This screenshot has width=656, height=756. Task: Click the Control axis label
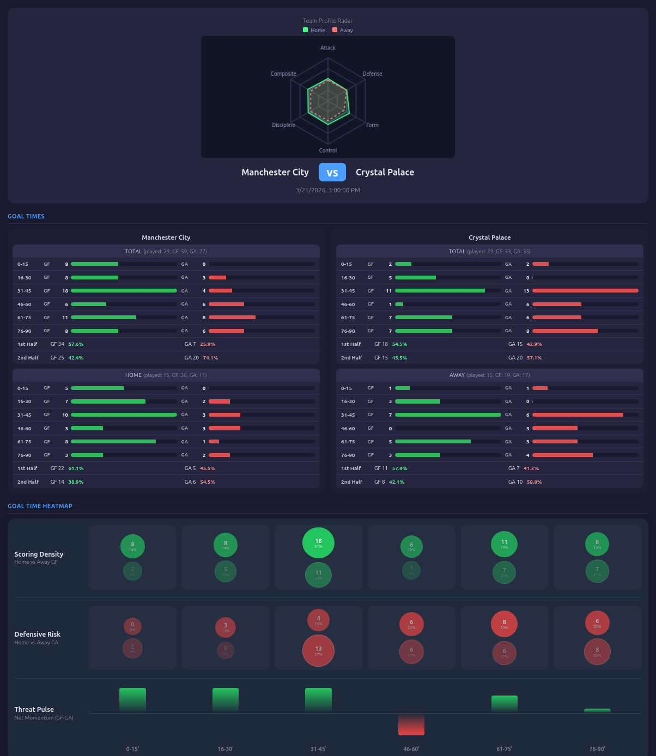(328, 151)
